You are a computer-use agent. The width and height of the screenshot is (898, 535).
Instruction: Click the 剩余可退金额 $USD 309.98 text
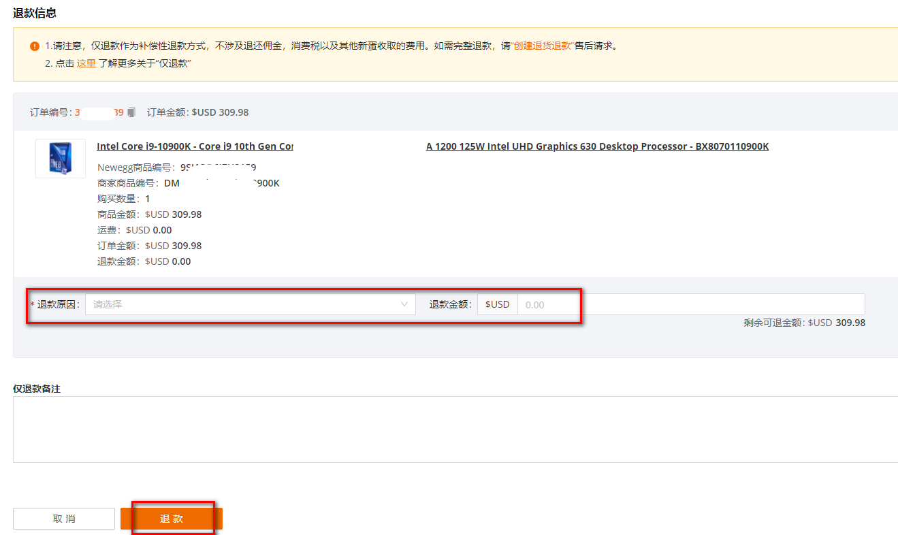tap(805, 323)
